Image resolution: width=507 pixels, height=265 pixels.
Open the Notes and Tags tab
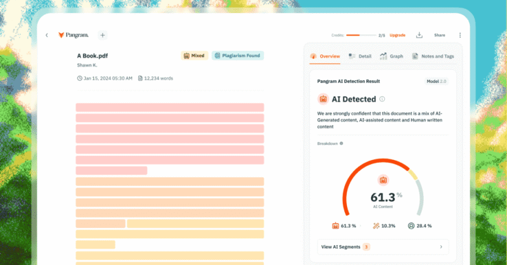[x=433, y=56]
